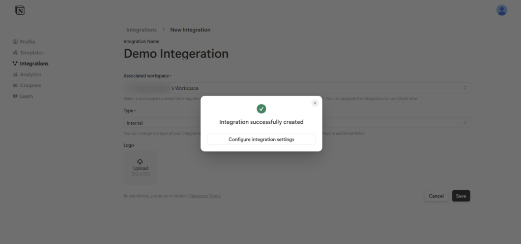521x244 pixels.
Task: Click the green success checkmark icon
Action: click(261, 109)
